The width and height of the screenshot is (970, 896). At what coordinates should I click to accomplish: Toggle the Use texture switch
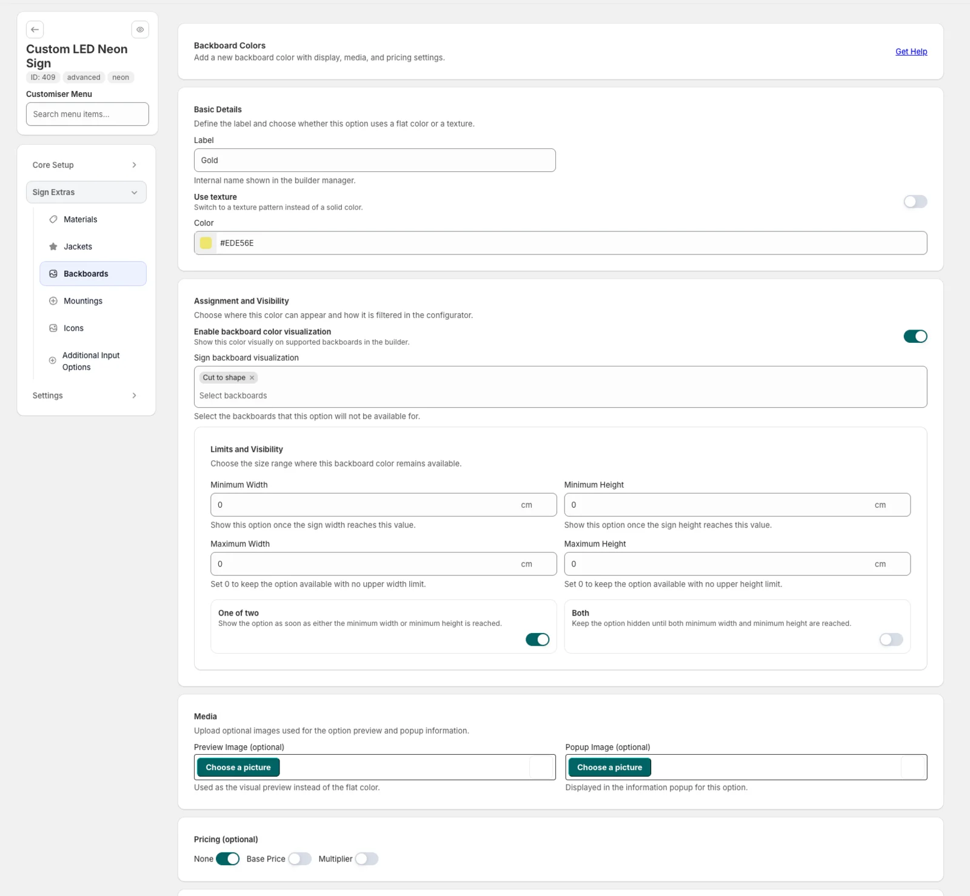tap(915, 202)
